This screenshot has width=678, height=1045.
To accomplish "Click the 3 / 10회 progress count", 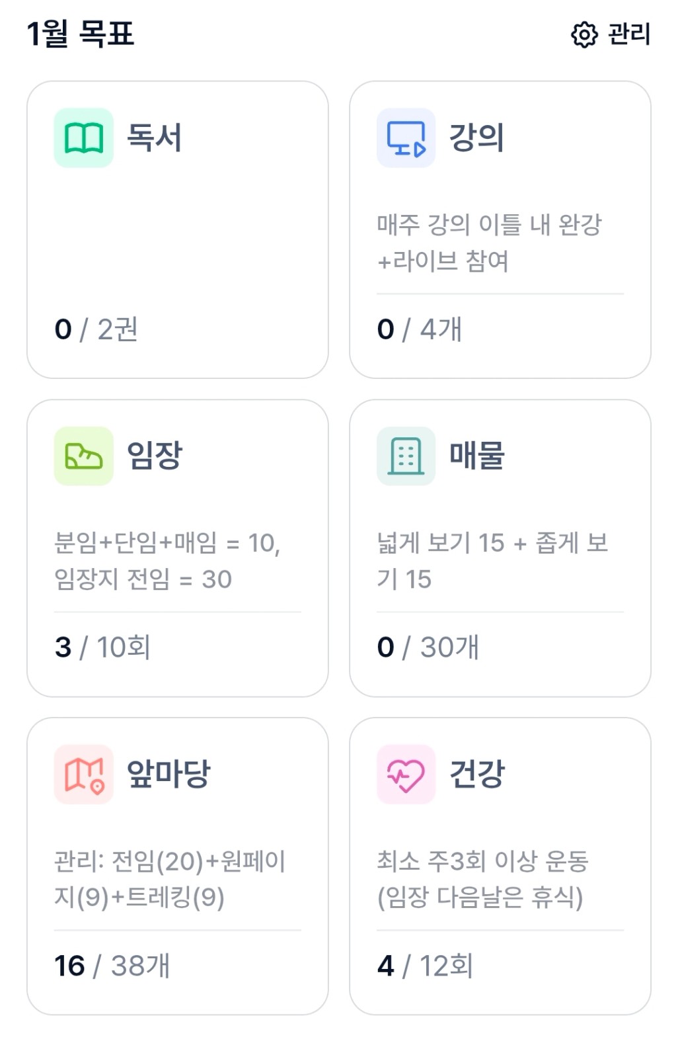I will (x=102, y=648).
